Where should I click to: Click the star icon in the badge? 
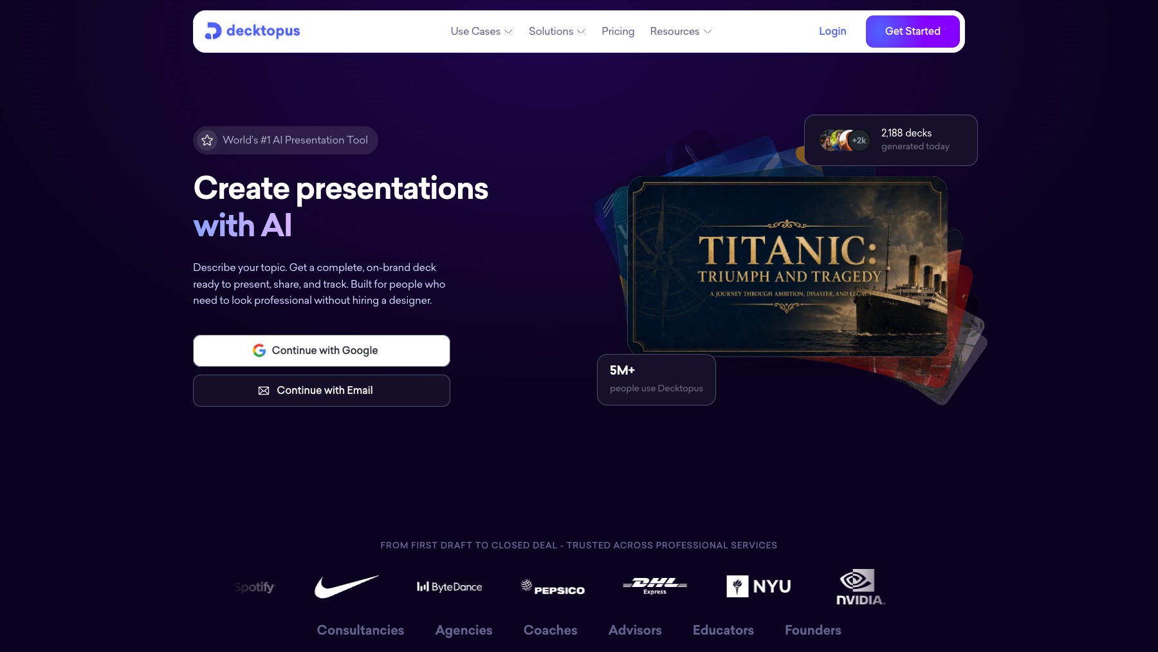(207, 140)
